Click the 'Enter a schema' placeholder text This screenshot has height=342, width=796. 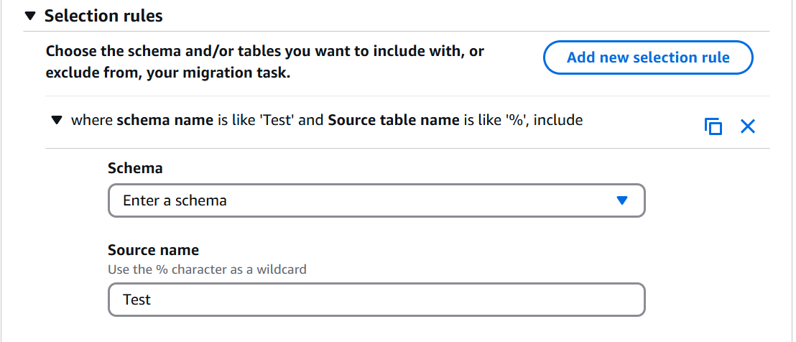[175, 201]
